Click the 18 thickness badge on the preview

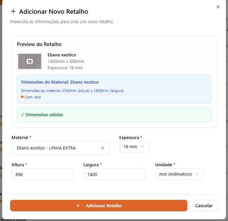(30, 61)
